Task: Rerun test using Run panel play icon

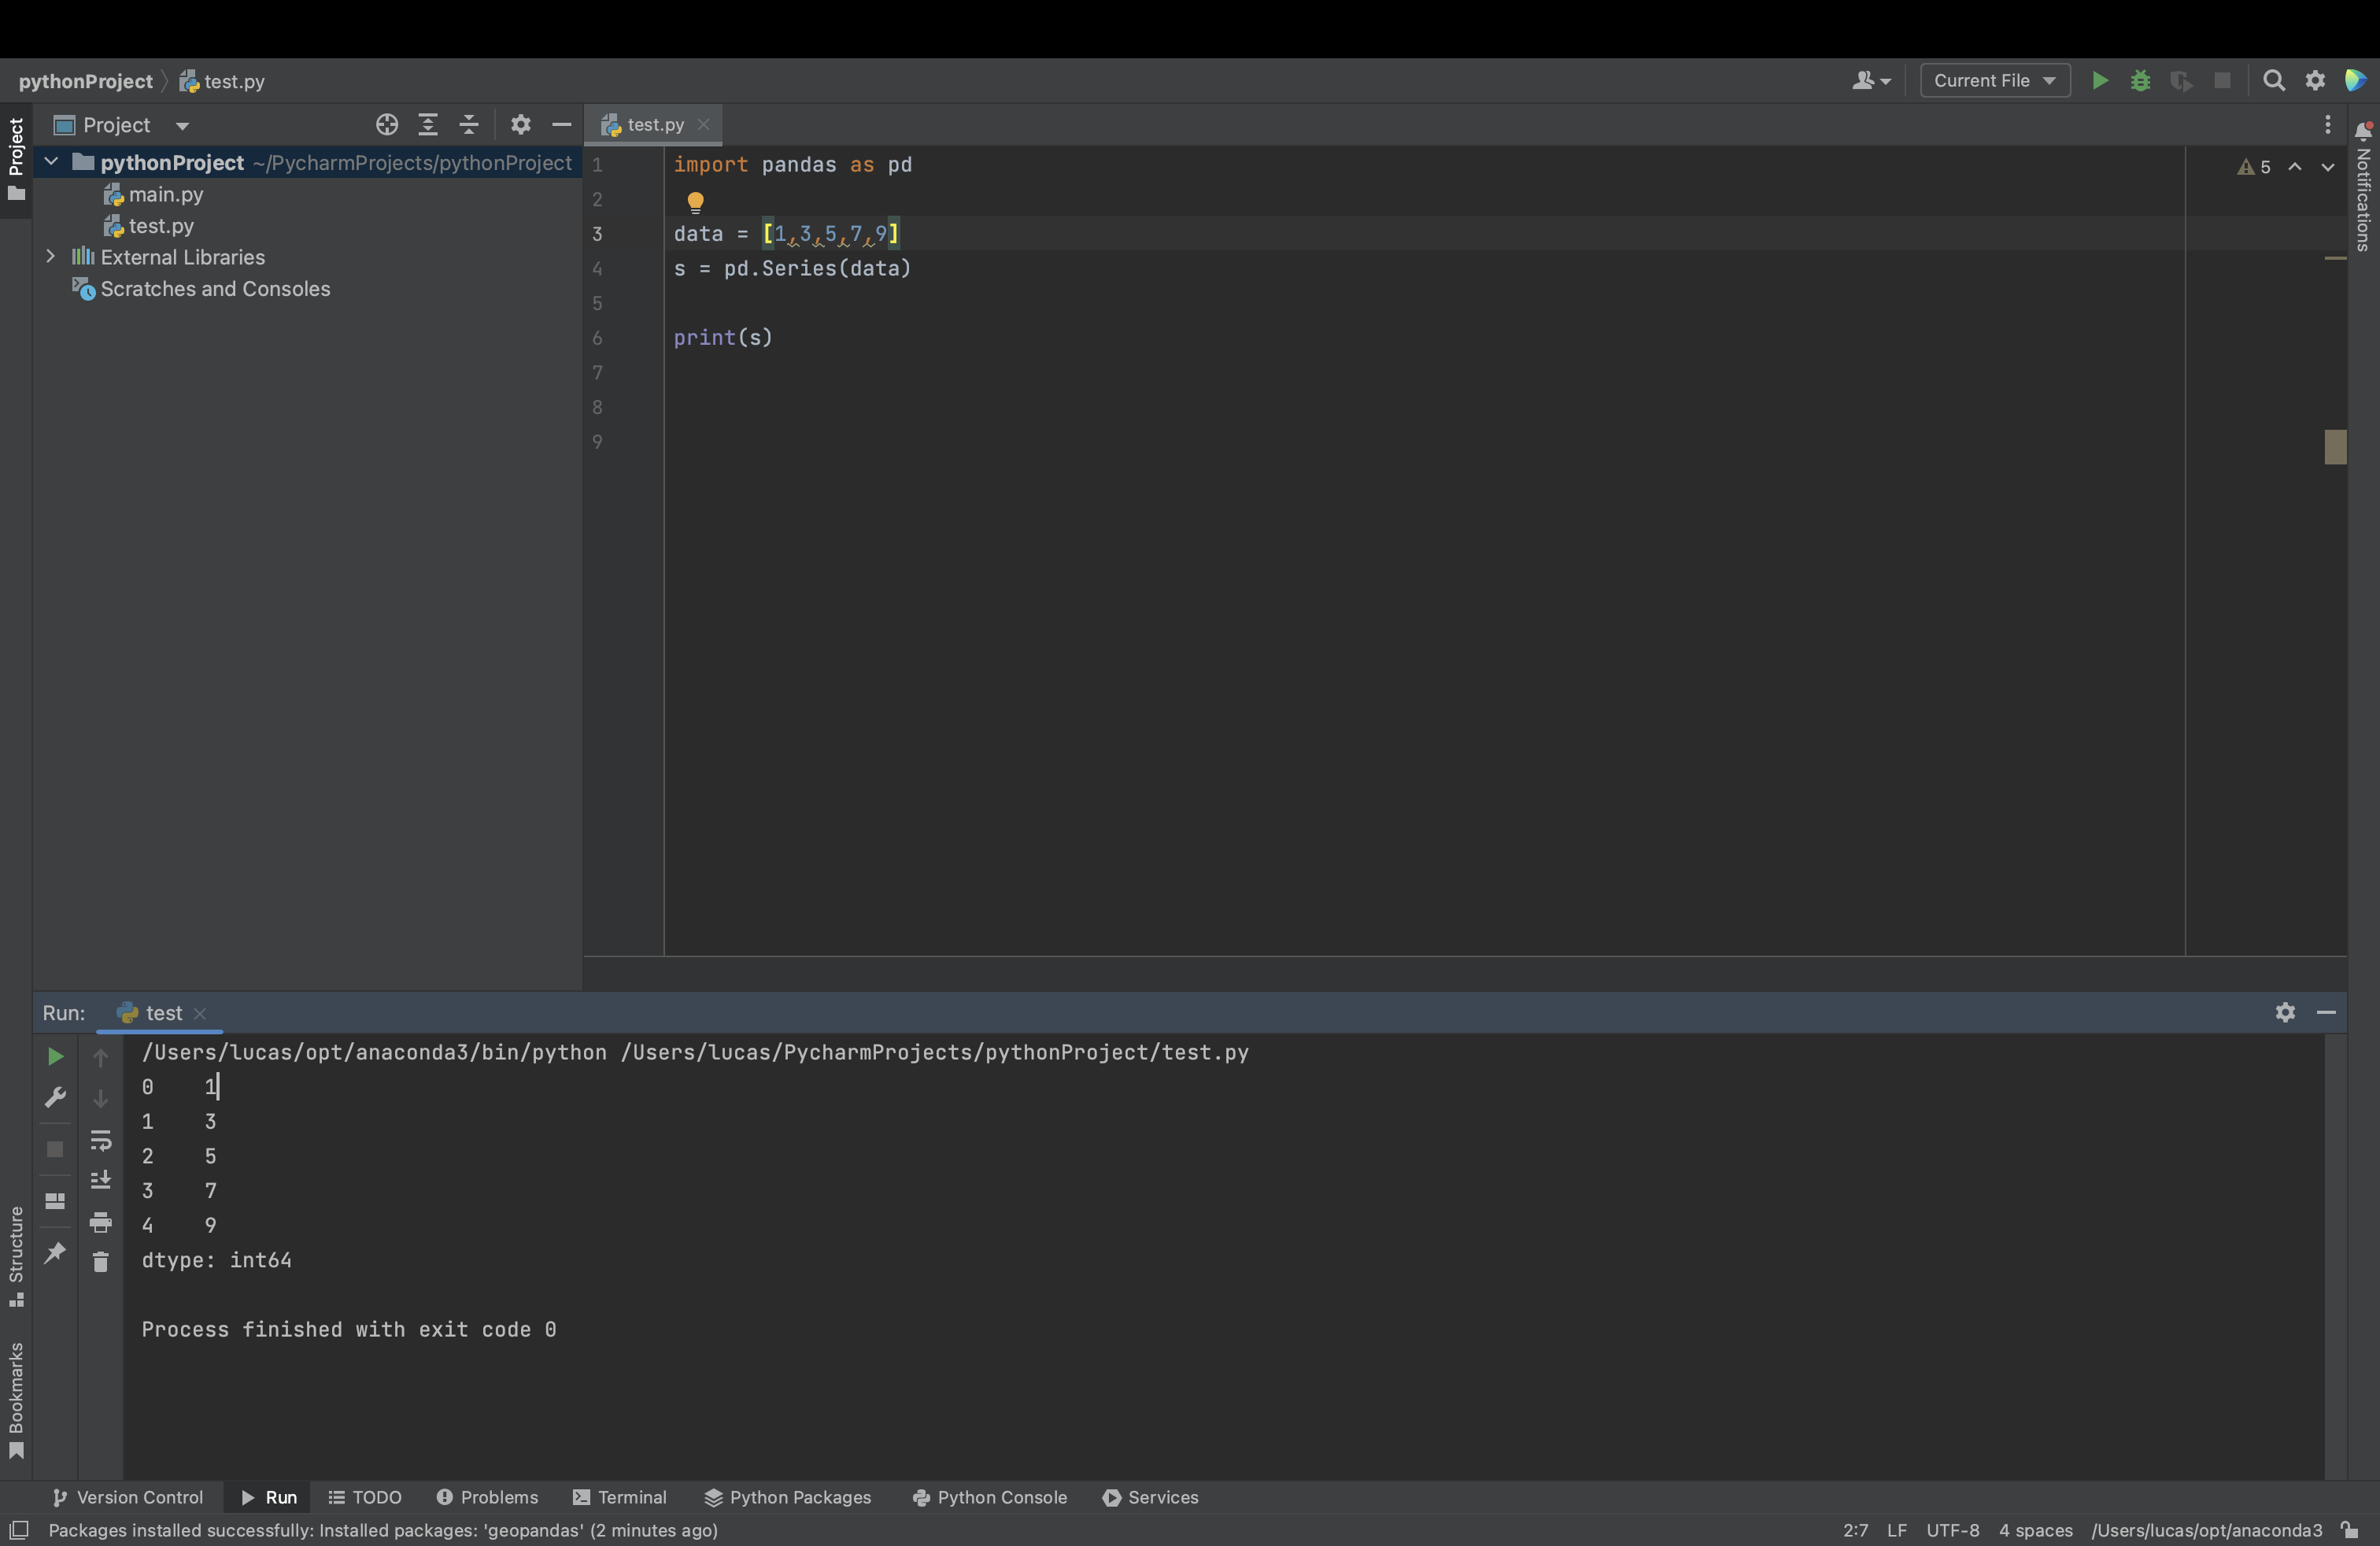Action: [x=55, y=1057]
